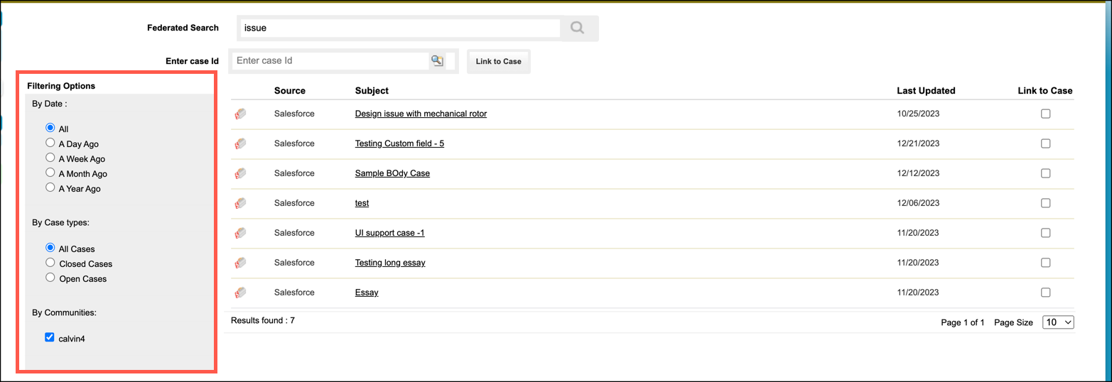Click the case Id lookup icon
This screenshot has width=1112, height=382.
pyautogui.click(x=436, y=61)
